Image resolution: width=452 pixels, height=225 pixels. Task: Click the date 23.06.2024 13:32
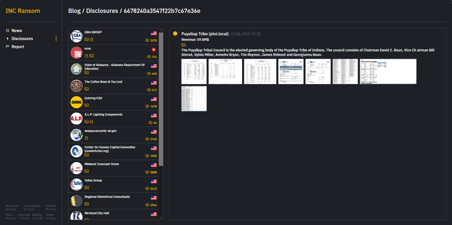(246, 34)
